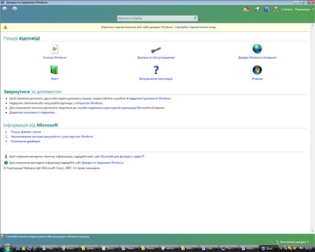
Task: Click the 'Виправлення неполадок' text link
Action: (x=156, y=79)
